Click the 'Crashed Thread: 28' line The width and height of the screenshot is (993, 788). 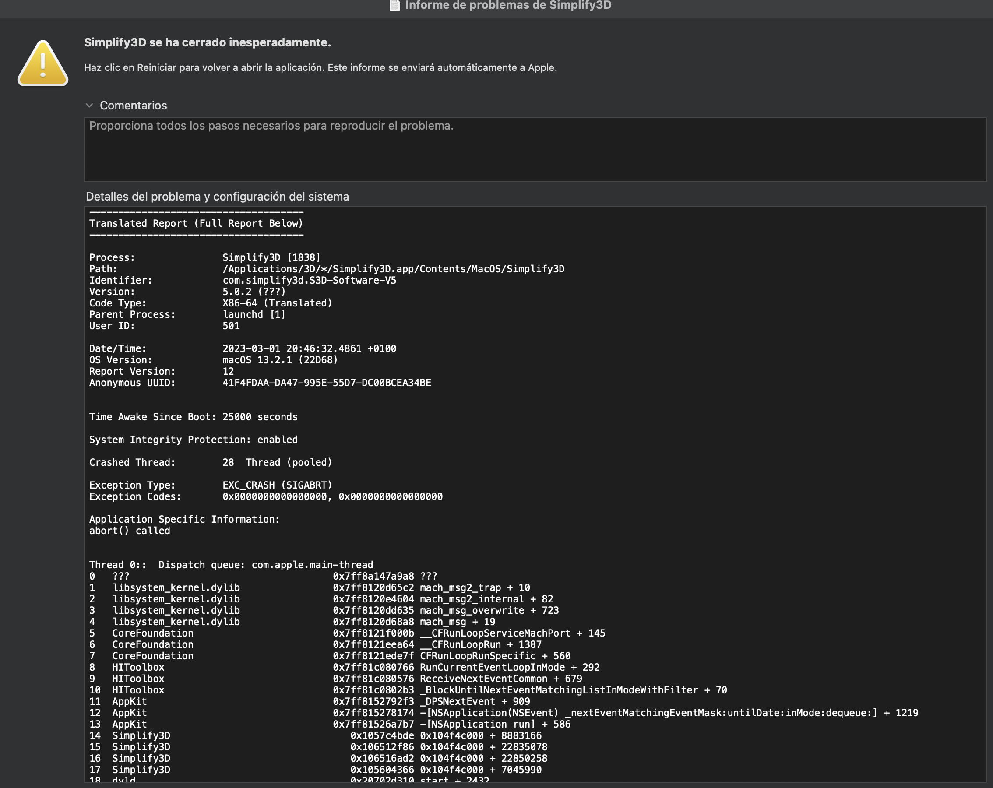pyautogui.click(x=211, y=462)
